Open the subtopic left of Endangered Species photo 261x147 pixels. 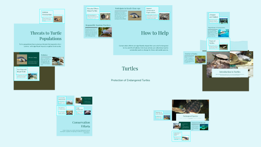pyautogui.click(x=159, y=113)
